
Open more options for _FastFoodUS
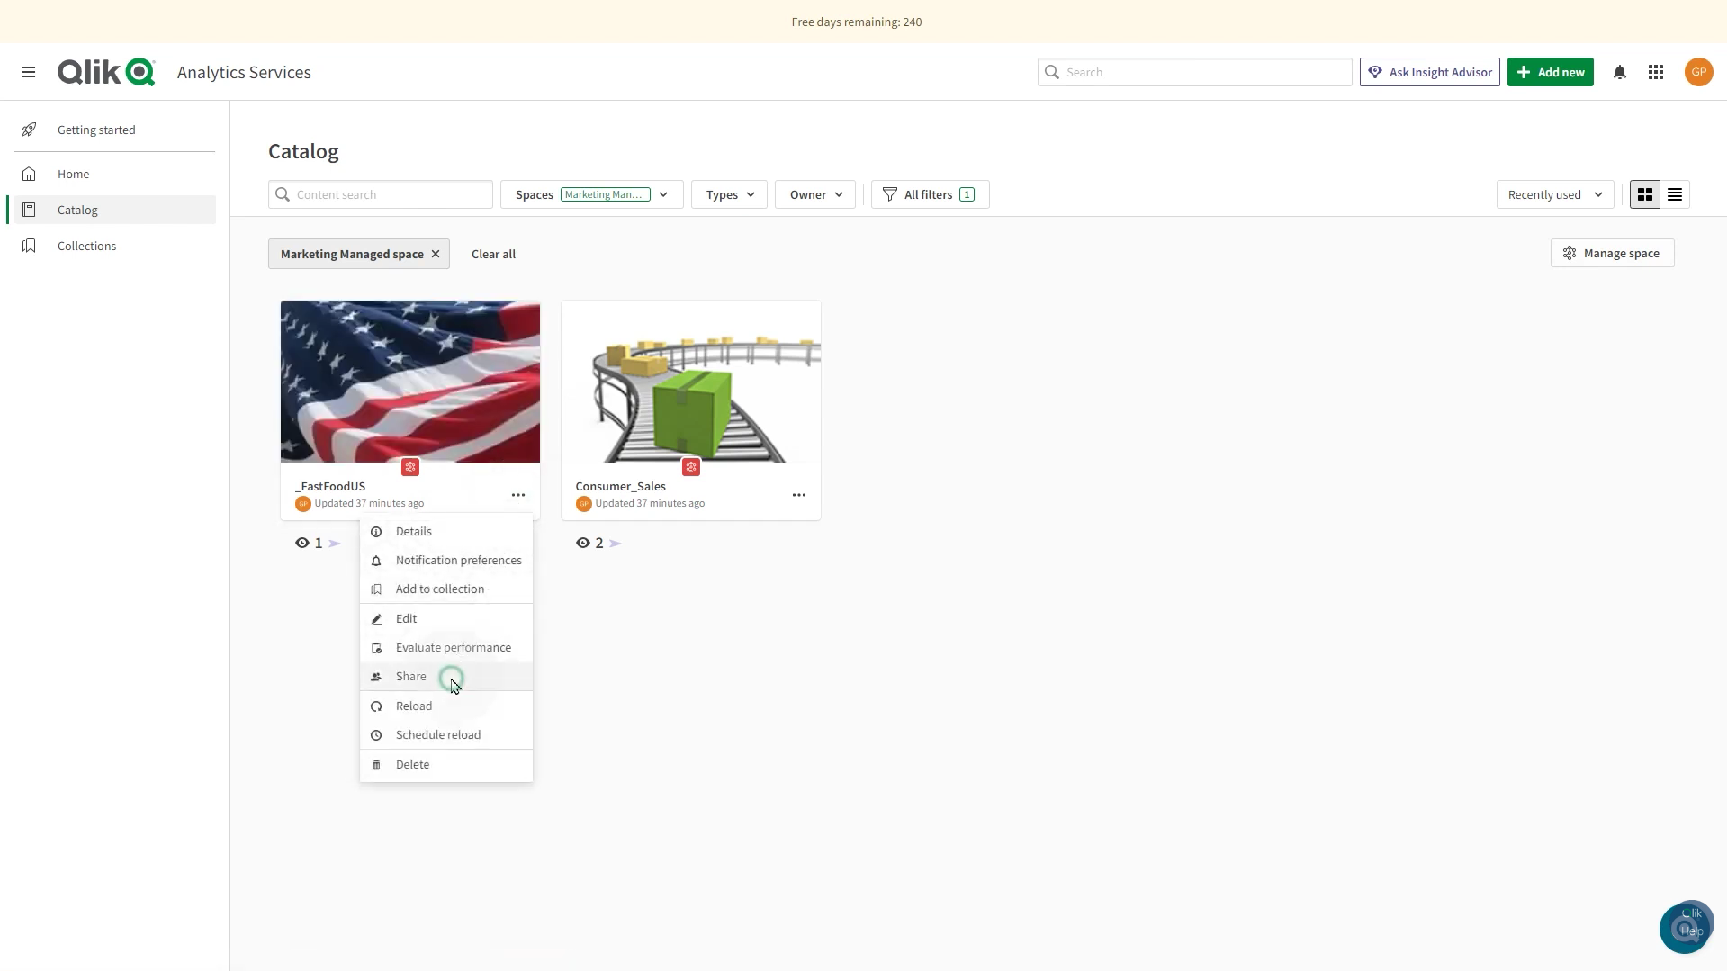point(518,495)
